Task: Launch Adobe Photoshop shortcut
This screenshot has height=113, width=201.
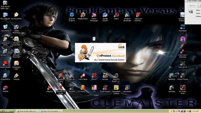Action: 16,29
